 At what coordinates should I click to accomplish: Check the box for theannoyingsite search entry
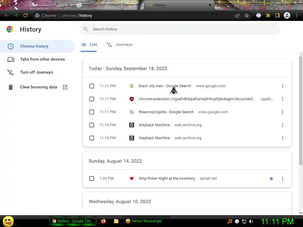pos(92,112)
